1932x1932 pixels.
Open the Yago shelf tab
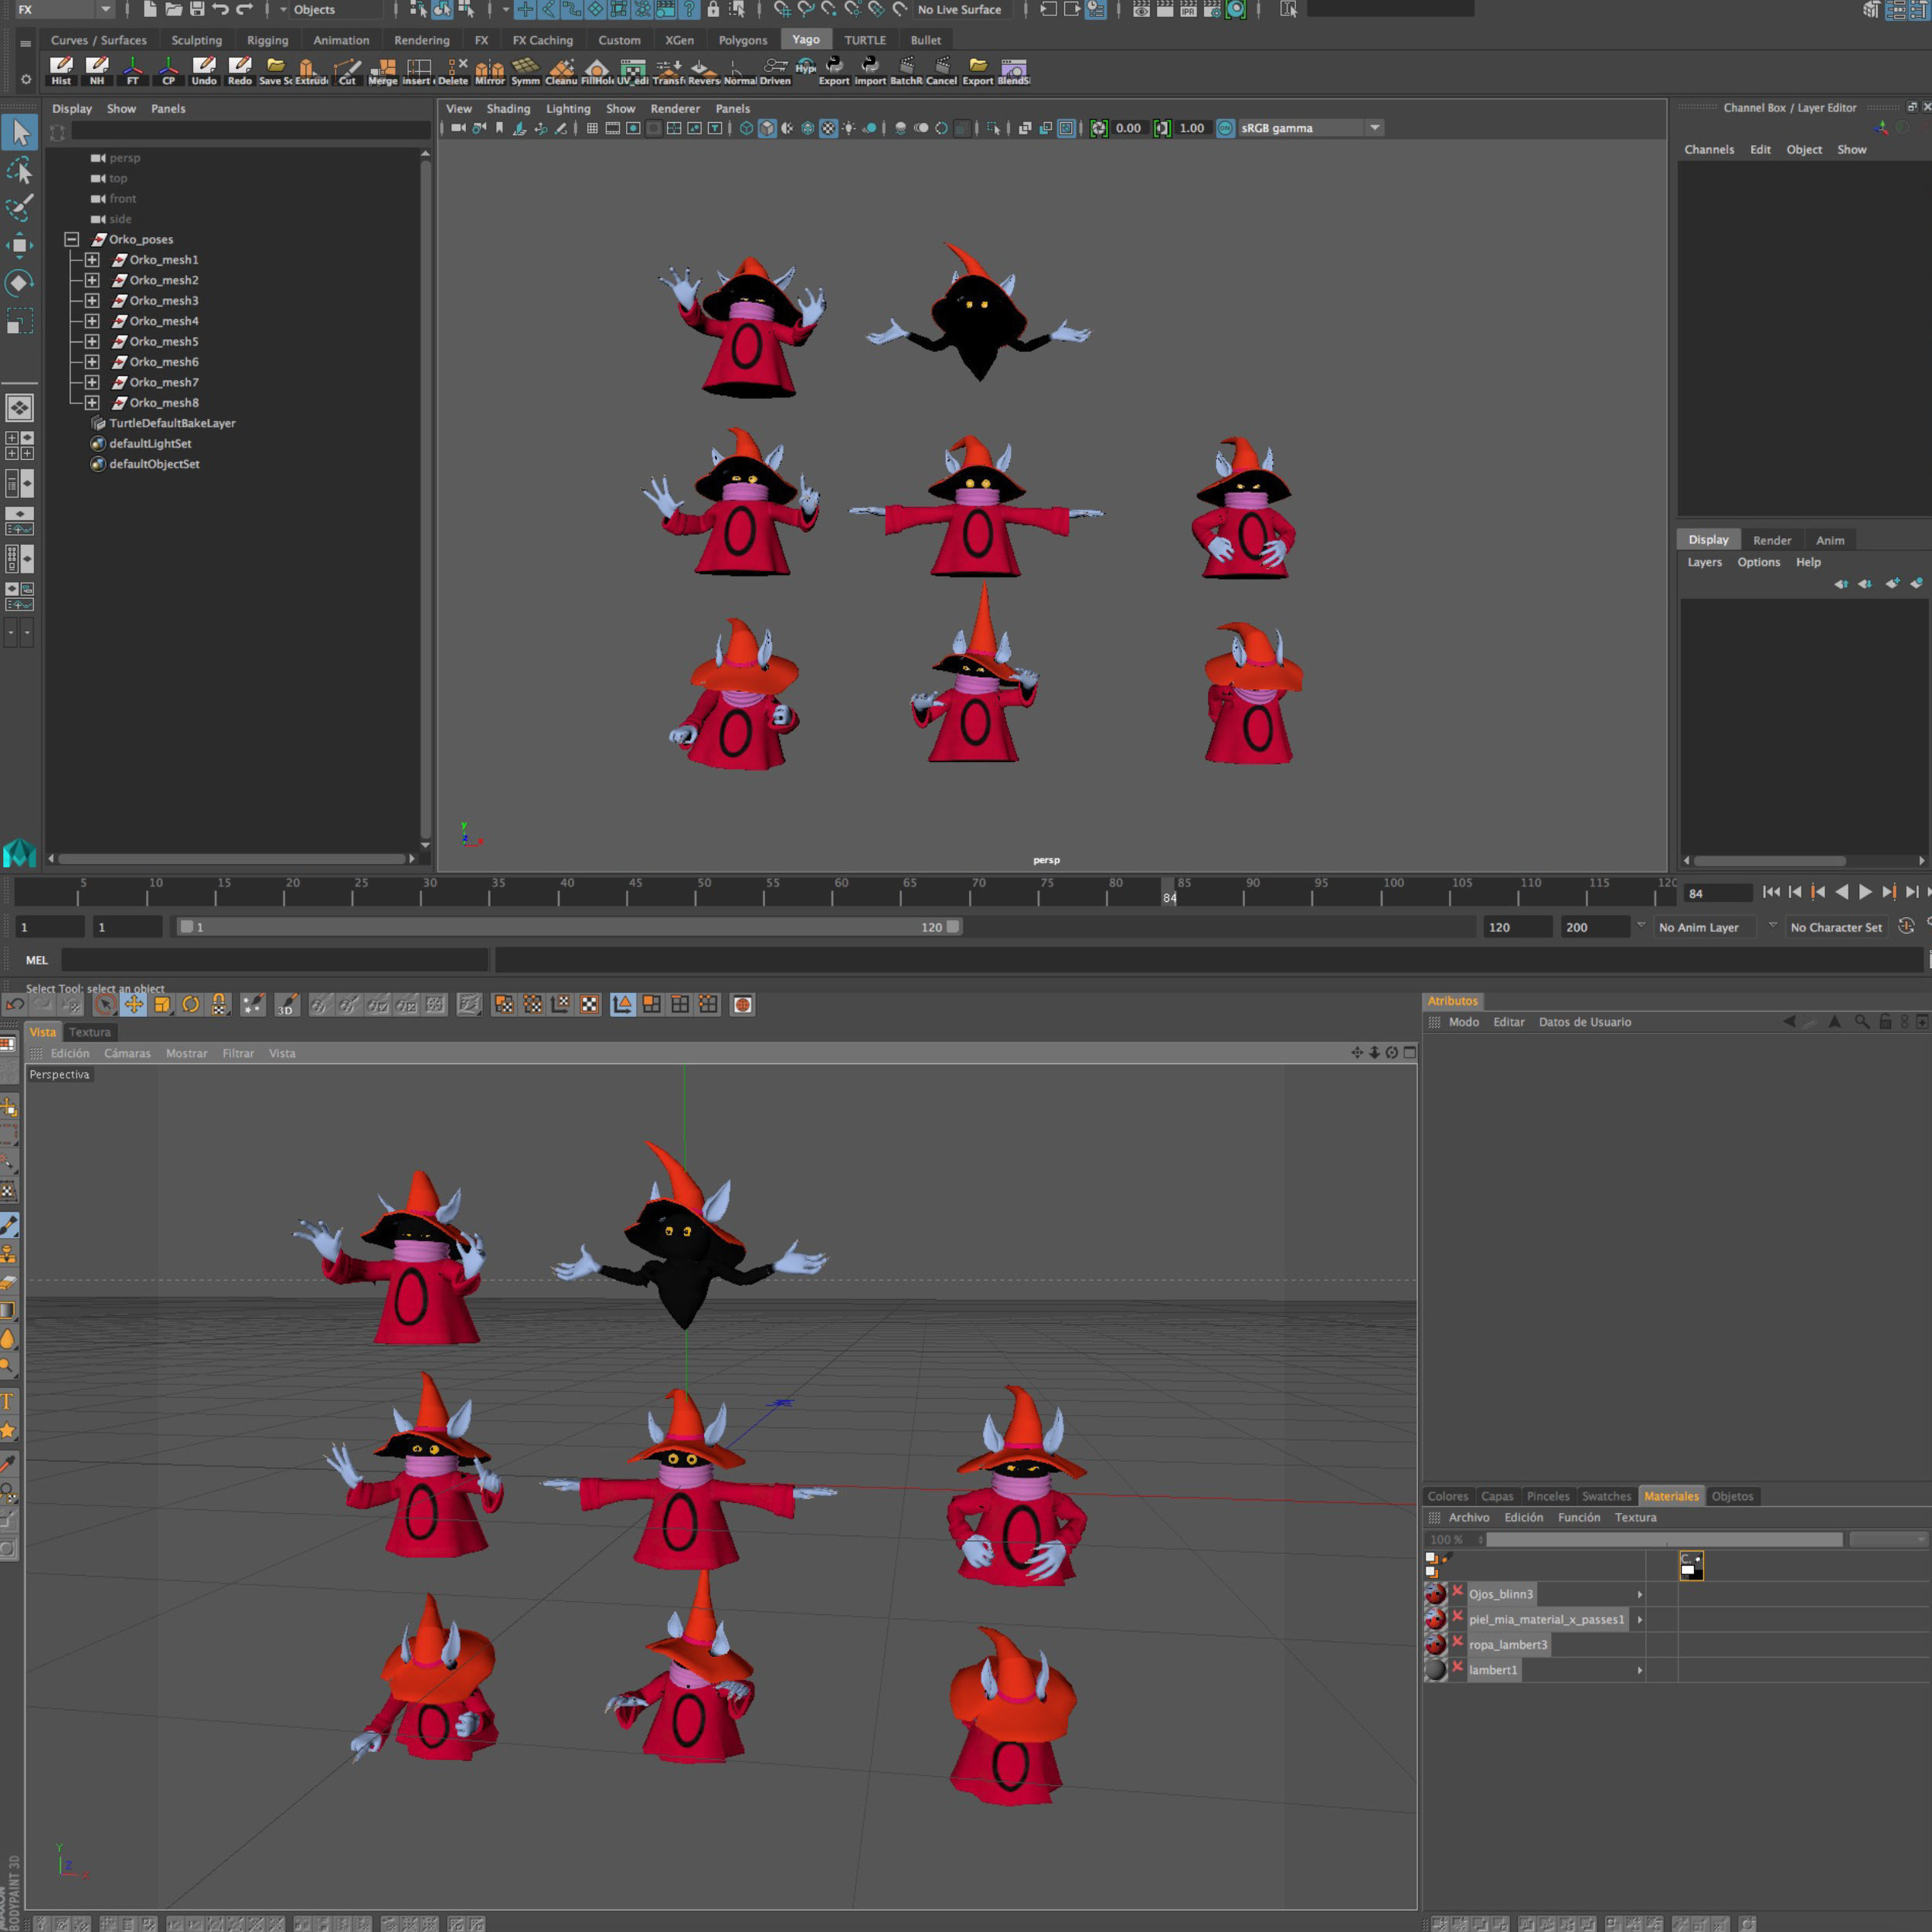[805, 40]
